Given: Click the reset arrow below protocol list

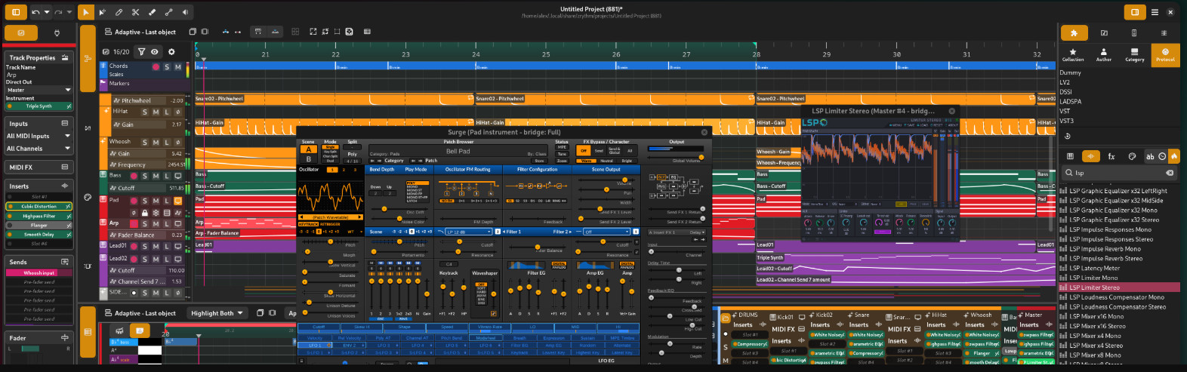Looking at the screenshot, I should click(1068, 137).
